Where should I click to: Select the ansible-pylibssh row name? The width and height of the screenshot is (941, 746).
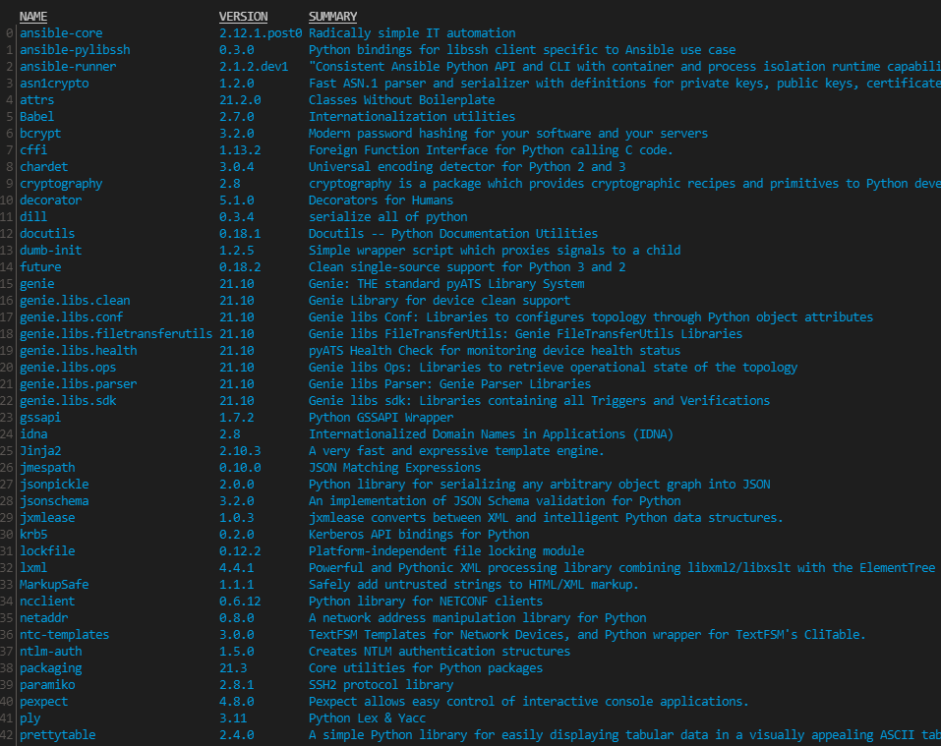click(75, 50)
